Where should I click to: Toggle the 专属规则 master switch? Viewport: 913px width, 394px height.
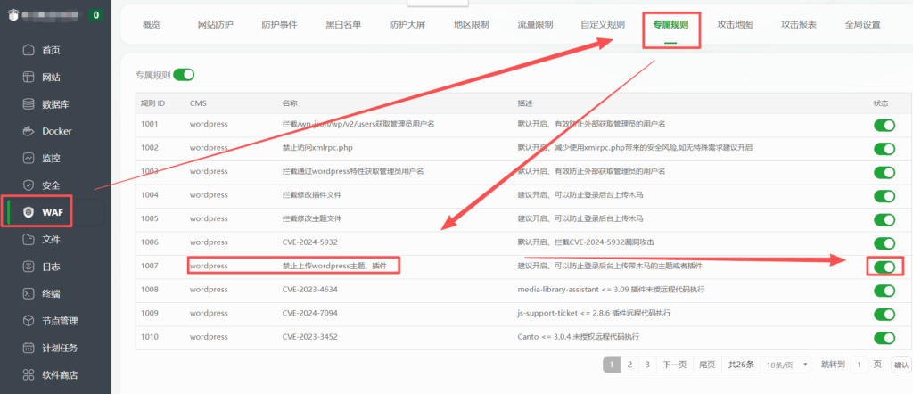click(x=184, y=75)
